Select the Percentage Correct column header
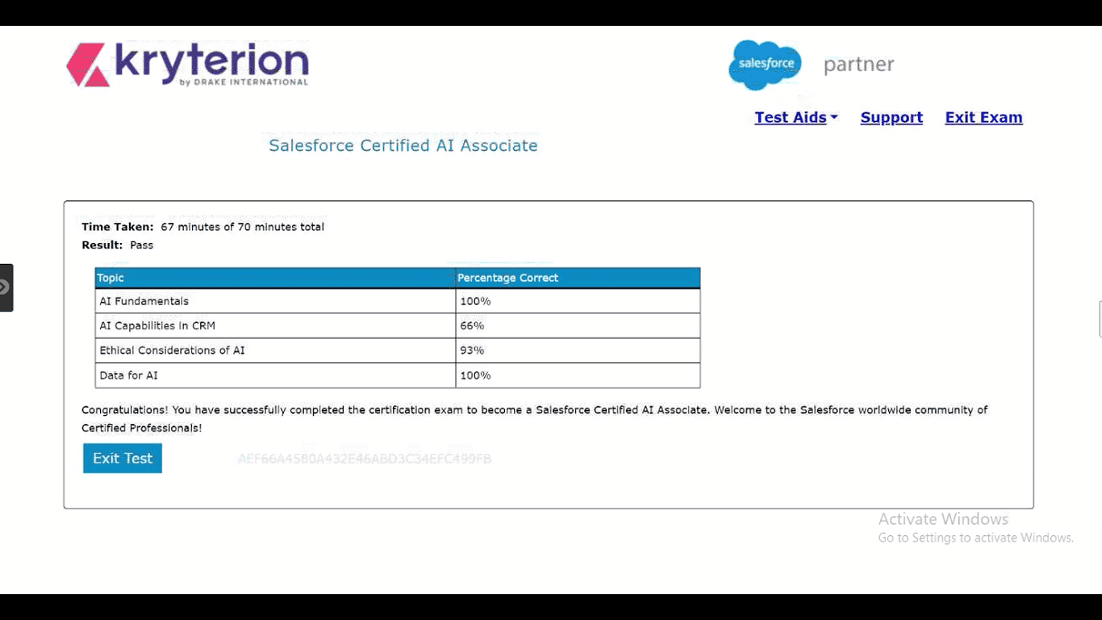The width and height of the screenshot is (1102, 620). [x=577, y=278]
